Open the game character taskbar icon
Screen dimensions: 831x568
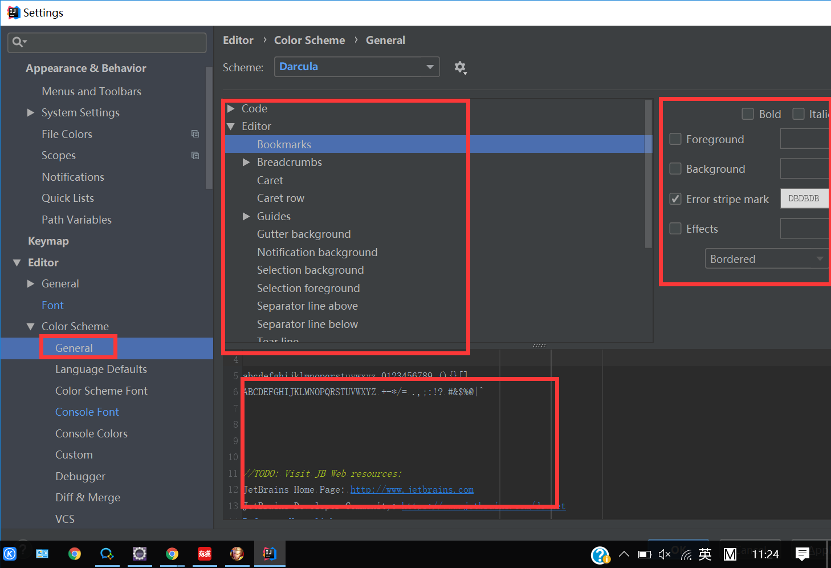pos(237,553)
